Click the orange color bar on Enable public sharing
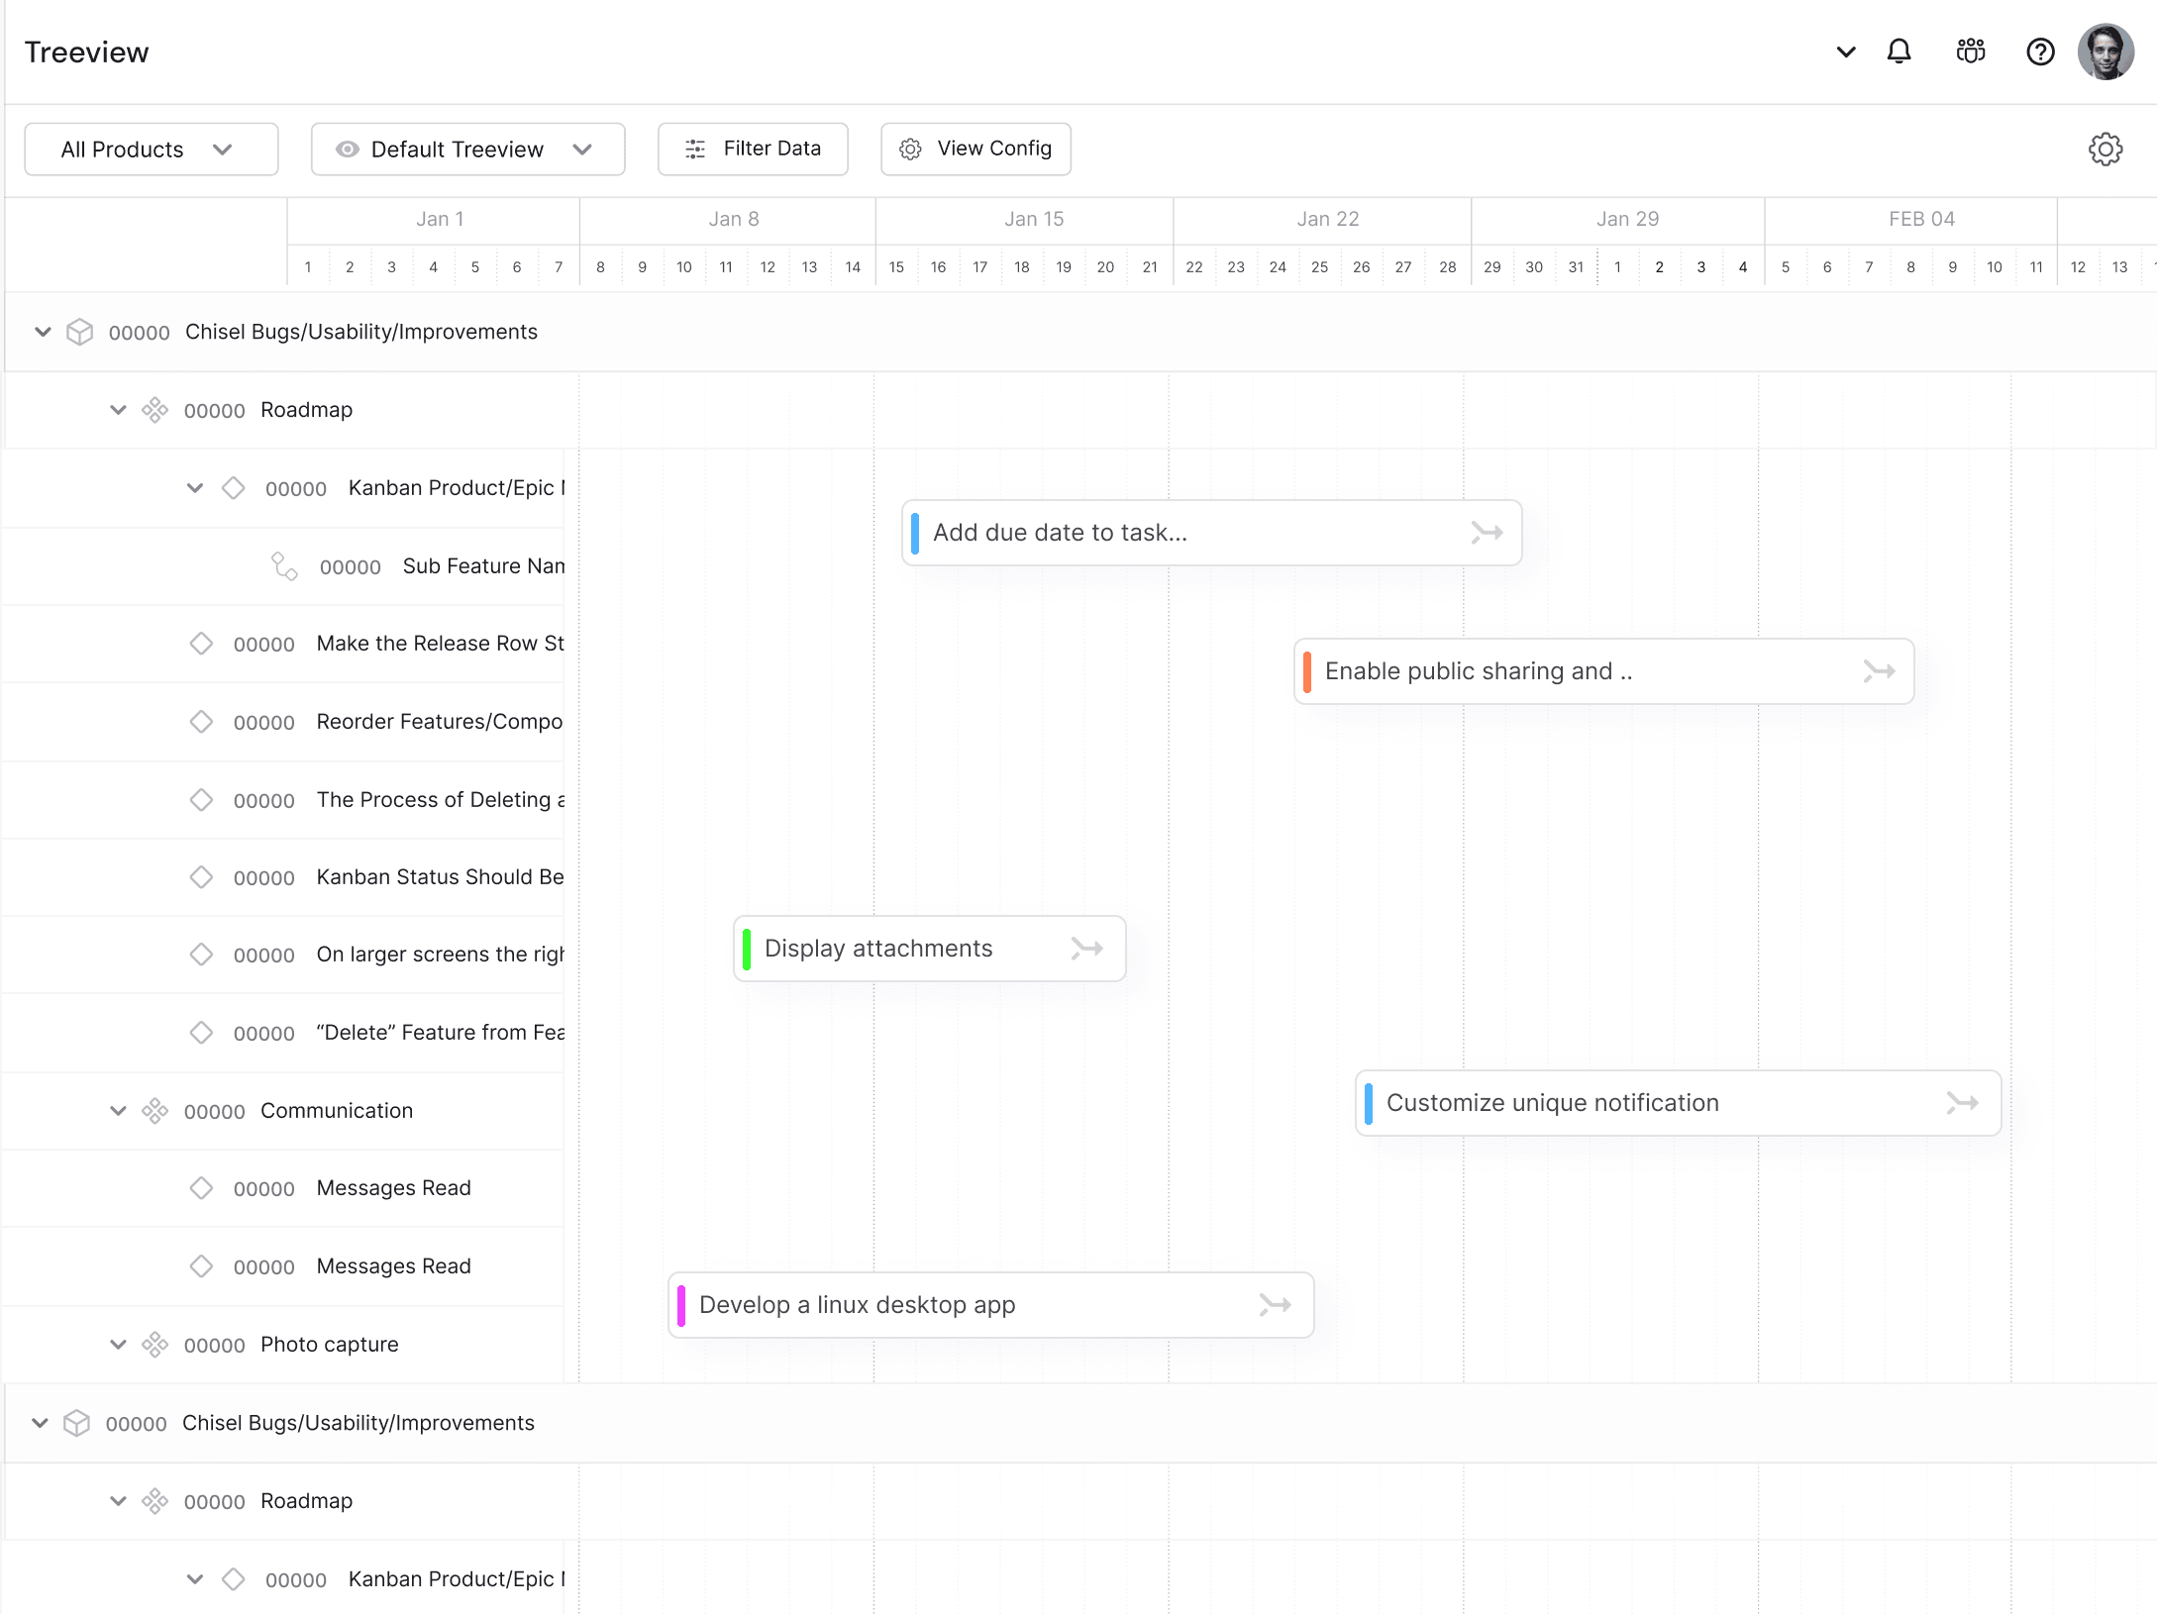The image size is (2157, 1614). (1307, 671)
